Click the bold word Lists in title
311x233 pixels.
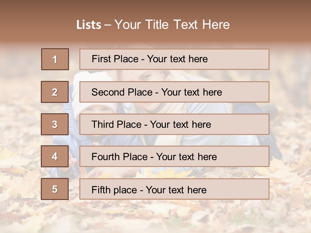(88, 25)
